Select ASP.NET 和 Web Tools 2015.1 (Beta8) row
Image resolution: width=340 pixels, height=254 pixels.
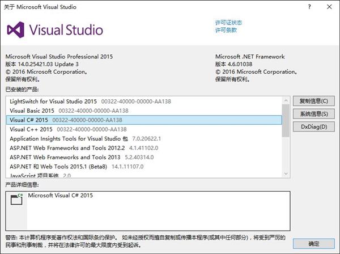[x=144, y=167]
